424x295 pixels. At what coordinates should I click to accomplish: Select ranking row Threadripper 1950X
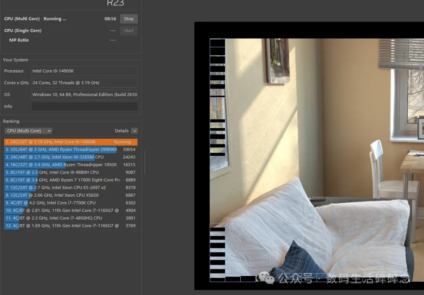71,165
